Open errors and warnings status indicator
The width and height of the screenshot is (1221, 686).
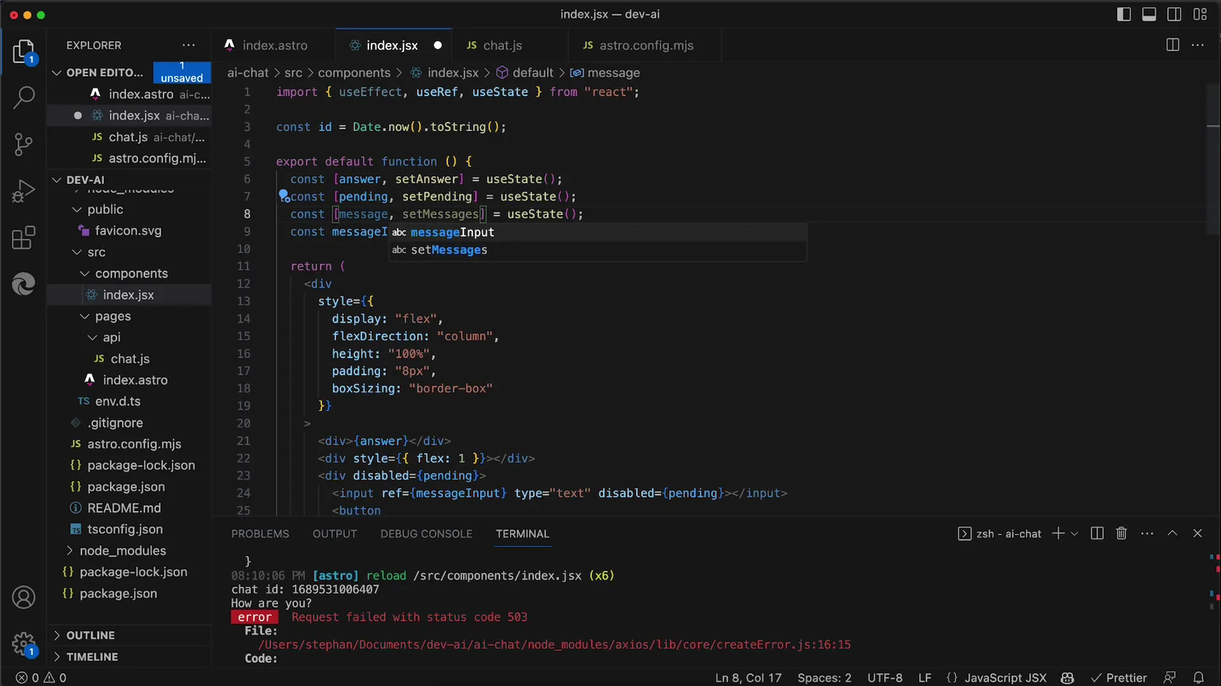(41, 678)
